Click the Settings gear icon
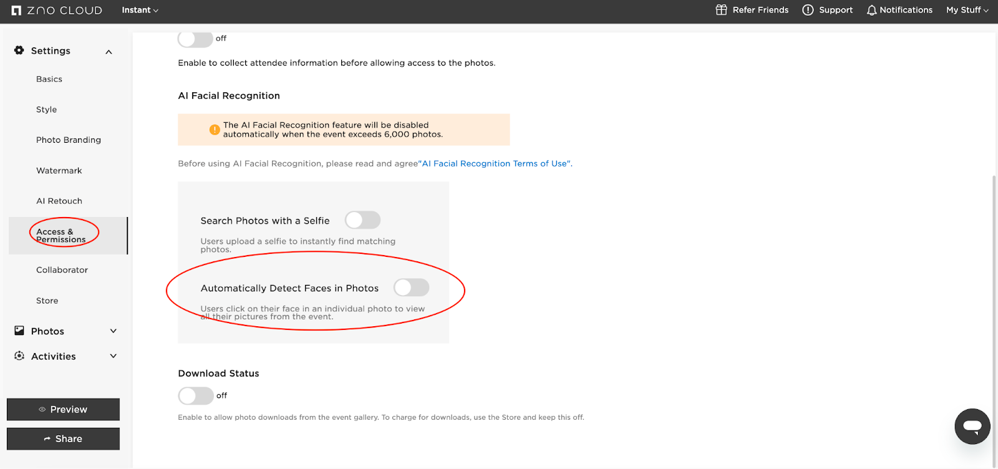 click(x=19, y=51)
